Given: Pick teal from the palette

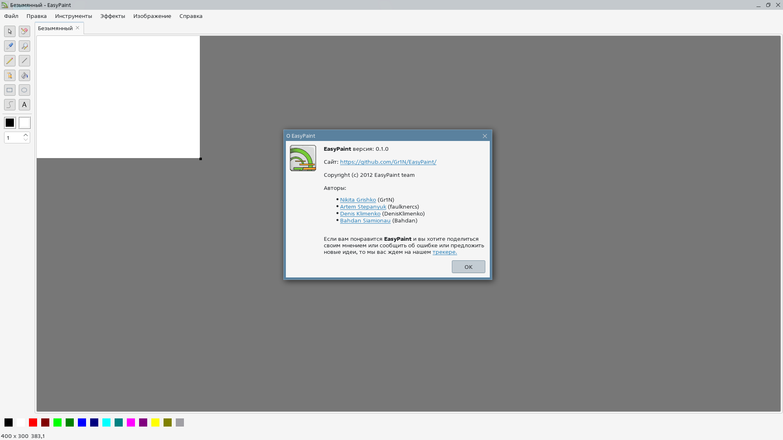Looking at the screenshot, I should pyautogui.click(x=119, y=422).
